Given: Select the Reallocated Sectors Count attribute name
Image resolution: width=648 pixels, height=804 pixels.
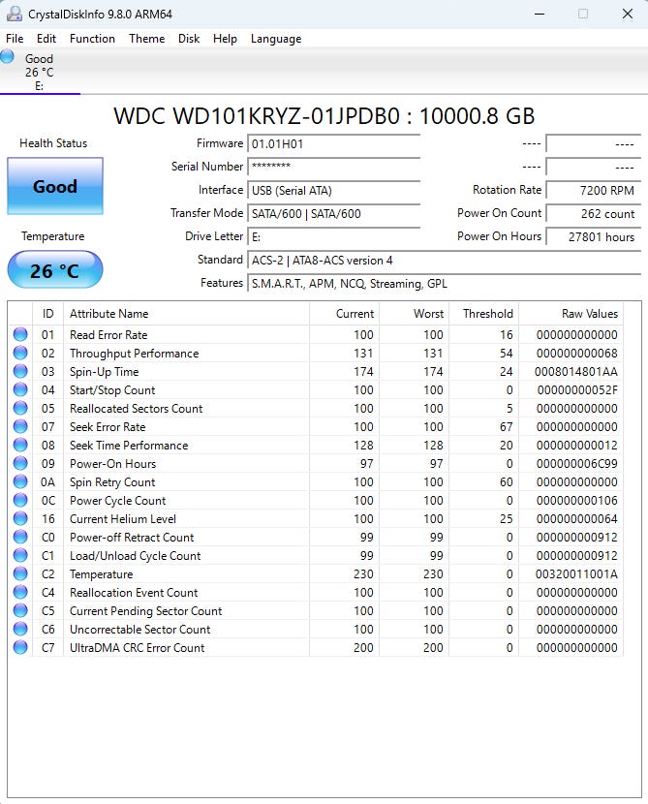Looking at the screenshot, I should [136, 409].
